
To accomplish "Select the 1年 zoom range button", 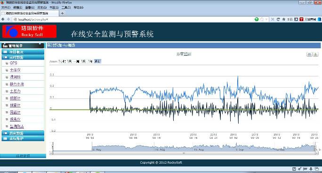I will pos(90,61).
